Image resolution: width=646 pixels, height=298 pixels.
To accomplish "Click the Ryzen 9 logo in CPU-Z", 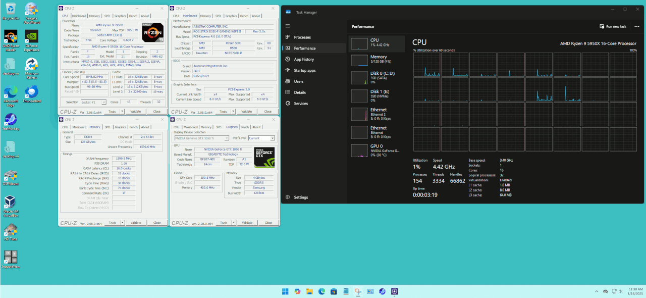I will (153, 32).
